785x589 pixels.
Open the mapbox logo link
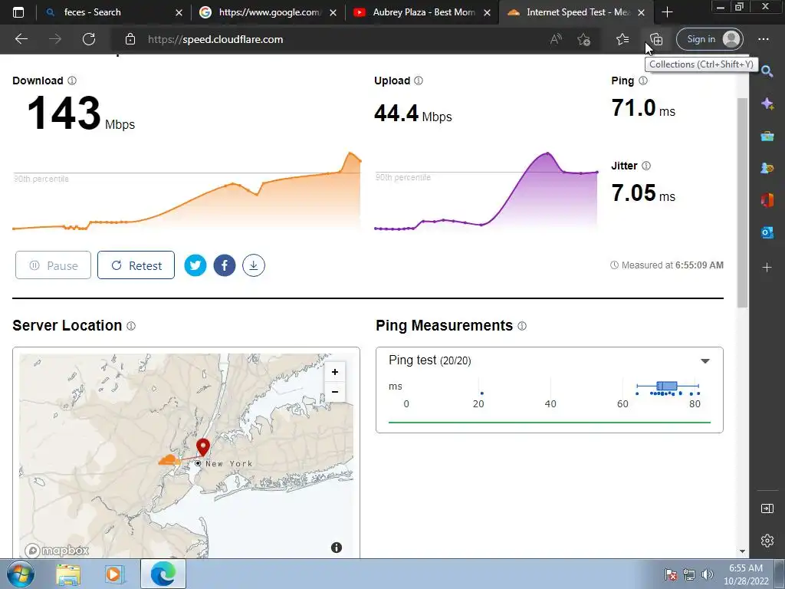tap(57, 551)
